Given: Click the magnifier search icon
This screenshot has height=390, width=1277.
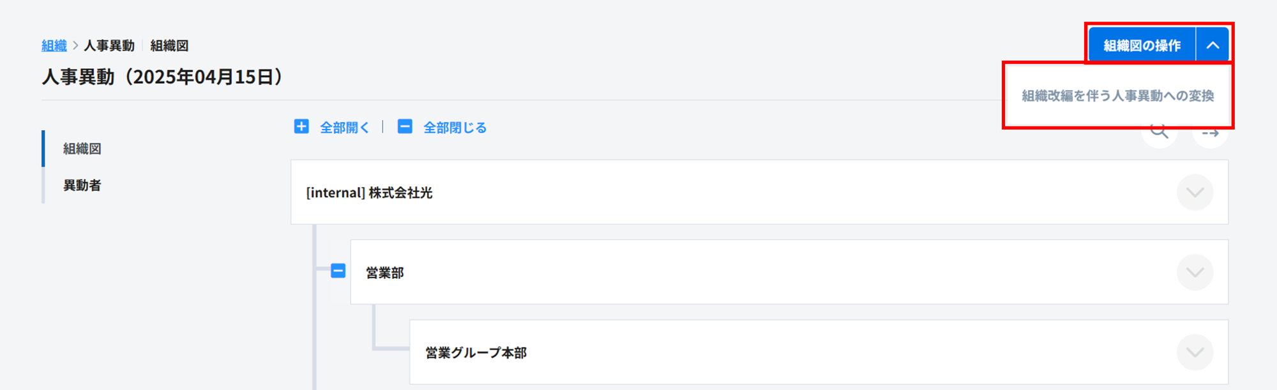Looking at the screenshot, I should [1160, 133].
